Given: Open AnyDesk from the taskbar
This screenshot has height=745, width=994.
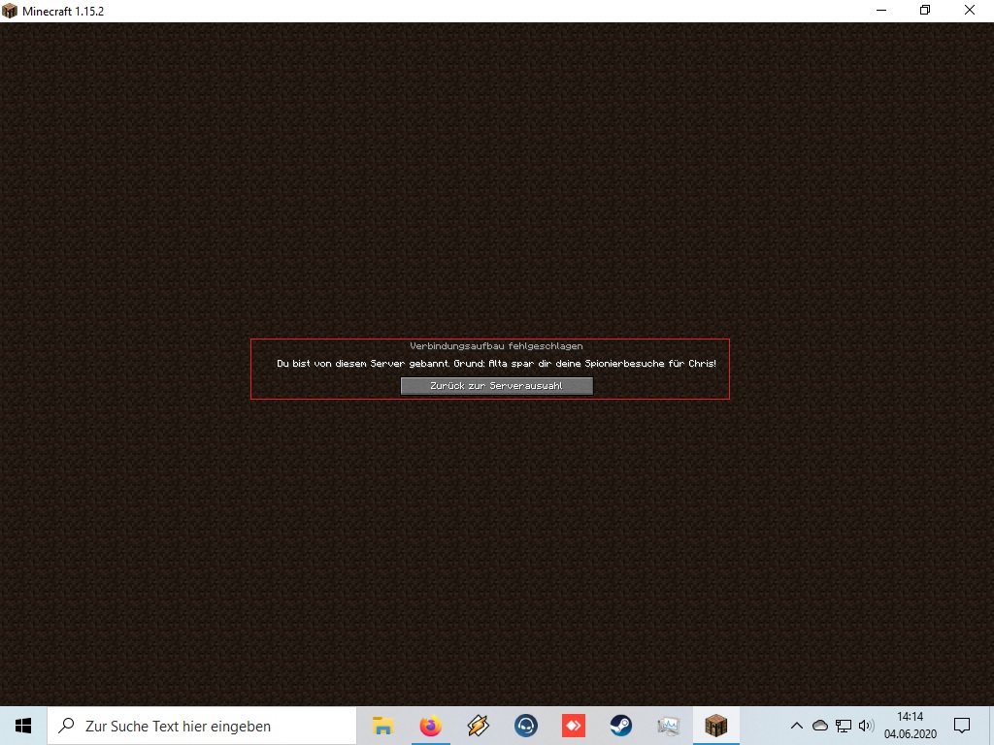Looking at the screenshot, I should point(573,726).
